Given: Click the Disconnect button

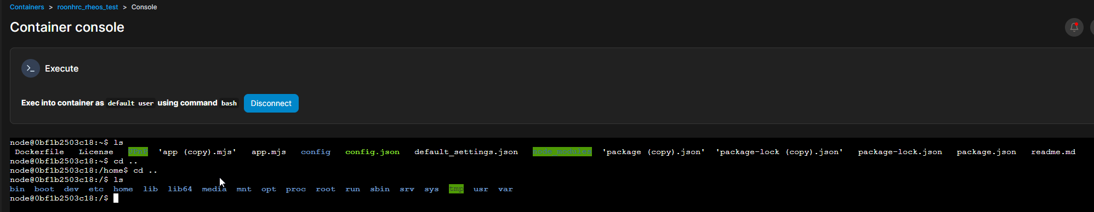Looking at the screenshot, I should coord(271,103).
